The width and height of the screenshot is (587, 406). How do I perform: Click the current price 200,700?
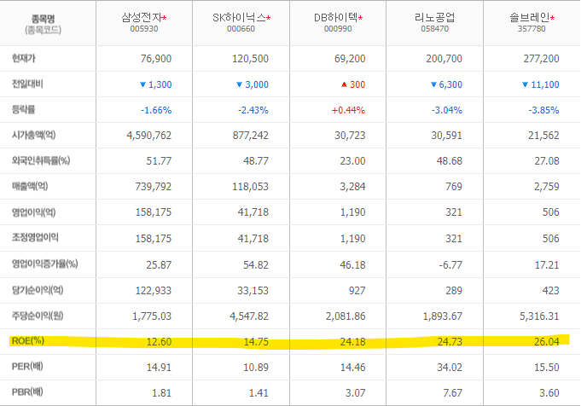[444, 59]
